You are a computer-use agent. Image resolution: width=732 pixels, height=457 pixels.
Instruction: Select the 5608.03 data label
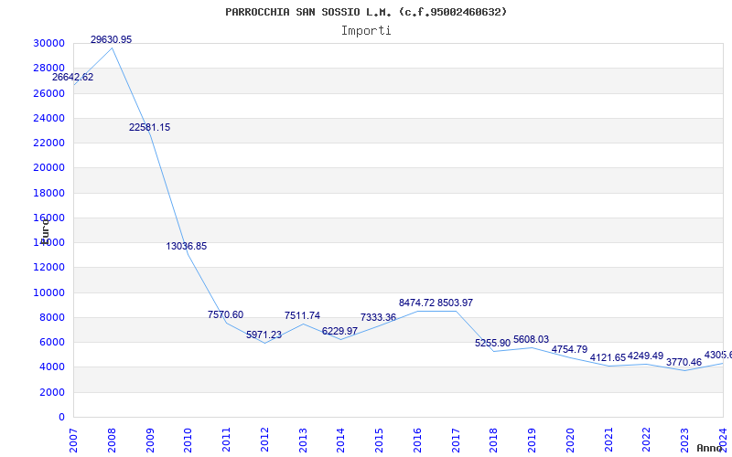tap(532, 339)
